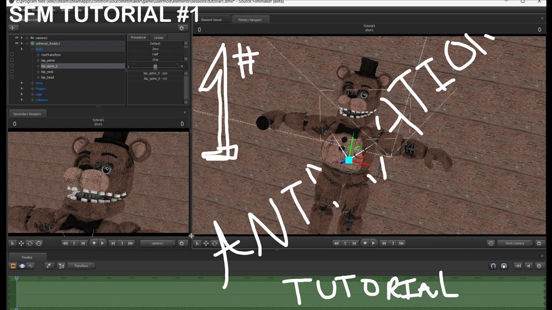Apply the Default procedural preset
The image size is (552, 310).
155,43
